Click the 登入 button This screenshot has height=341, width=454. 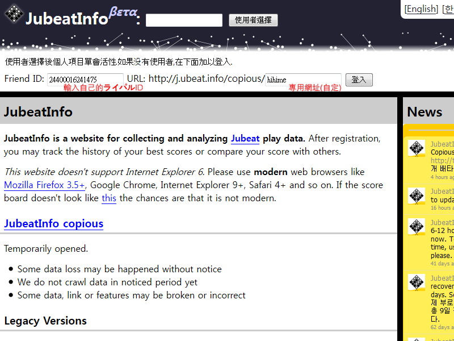click(359, 80)
